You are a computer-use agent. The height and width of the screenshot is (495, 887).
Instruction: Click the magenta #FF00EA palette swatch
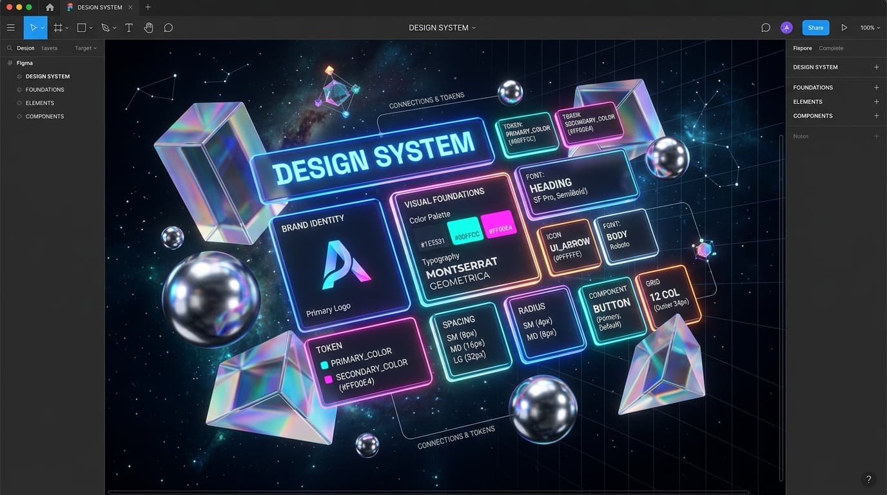point(499,226)
